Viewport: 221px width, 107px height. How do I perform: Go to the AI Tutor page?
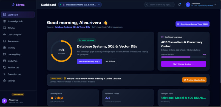pos(18,28)
